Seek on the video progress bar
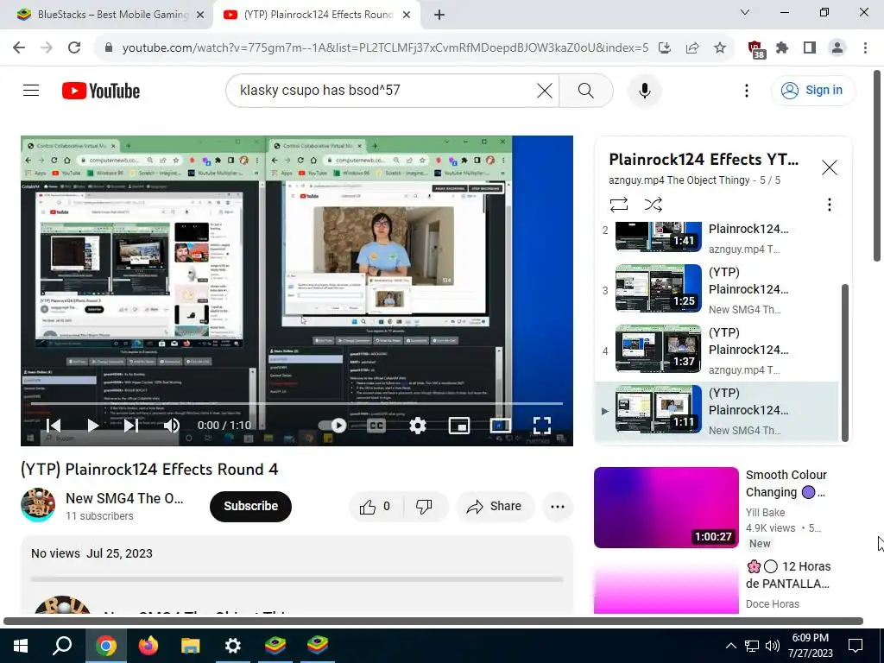Viewport: 884px width, 663px height. tap(297, 404)
